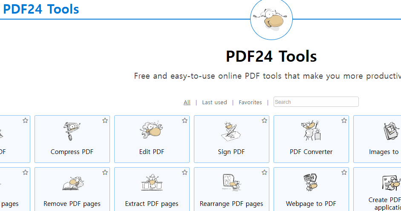Focus the Search tools input field
Screen dimensions: 401x211
(x=316, y=102)
